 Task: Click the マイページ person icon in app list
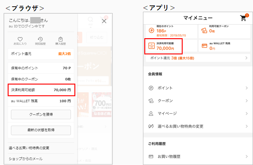click(x=151, y=114)
